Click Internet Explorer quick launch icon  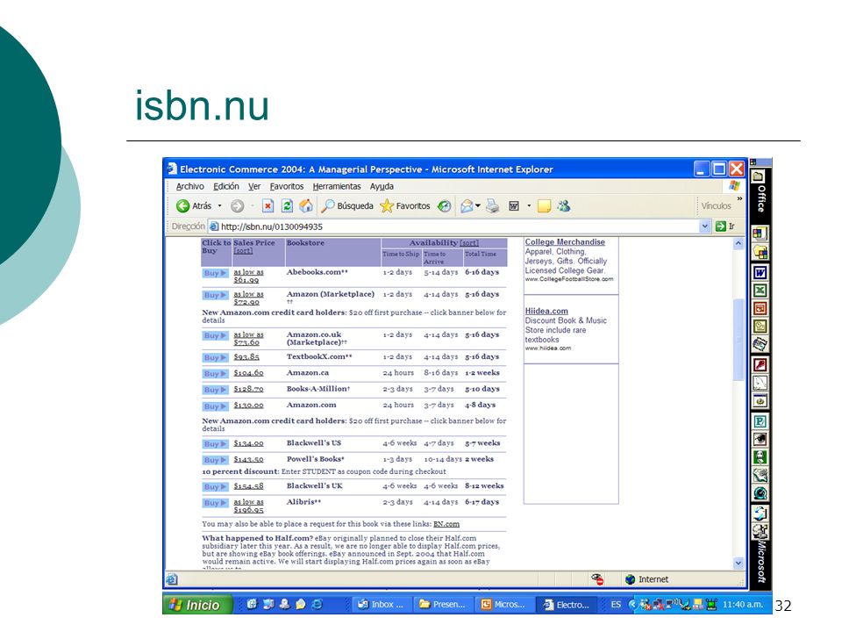point(318,604)
